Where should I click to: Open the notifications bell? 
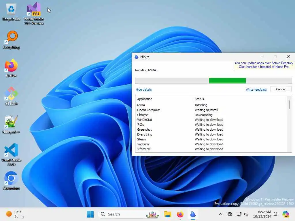275,214
